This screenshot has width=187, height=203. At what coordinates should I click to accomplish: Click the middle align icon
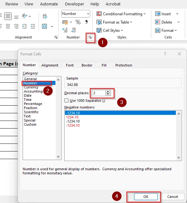point(8,16)
